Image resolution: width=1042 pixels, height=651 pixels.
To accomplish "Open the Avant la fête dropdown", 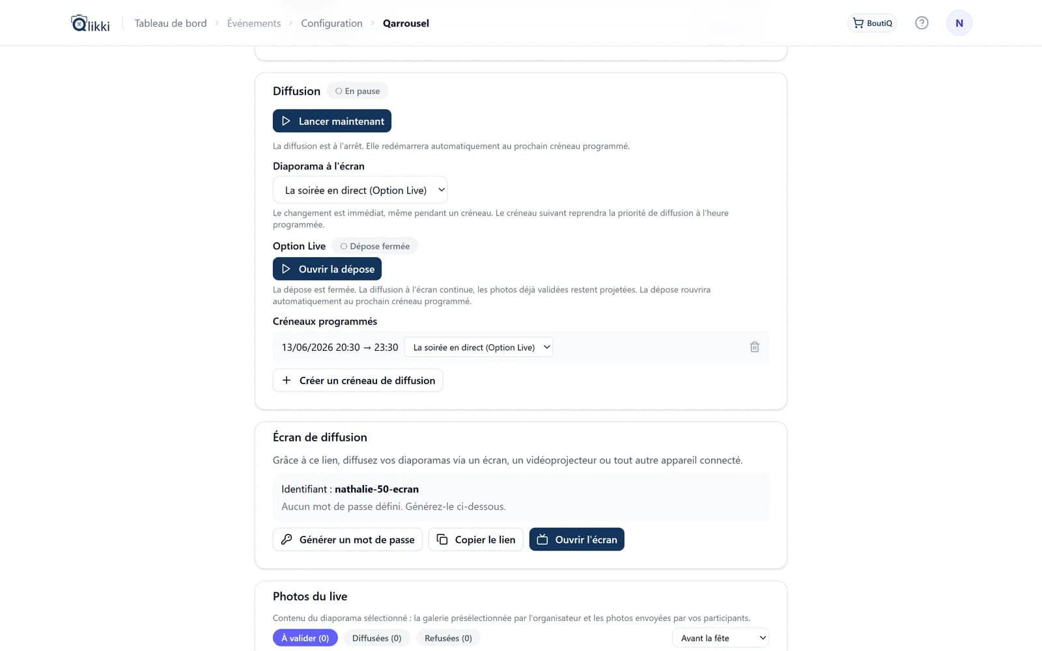I will pos(720,638).
